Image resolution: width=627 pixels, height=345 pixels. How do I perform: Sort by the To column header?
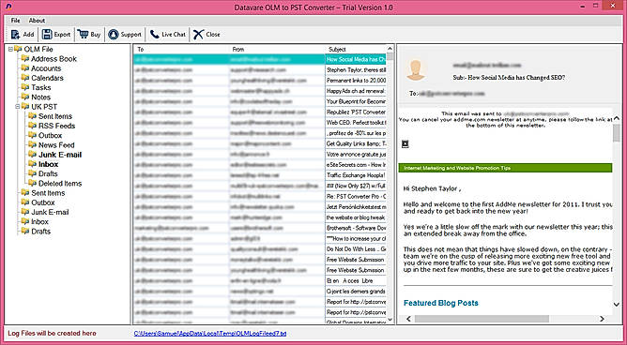[182, 50]
